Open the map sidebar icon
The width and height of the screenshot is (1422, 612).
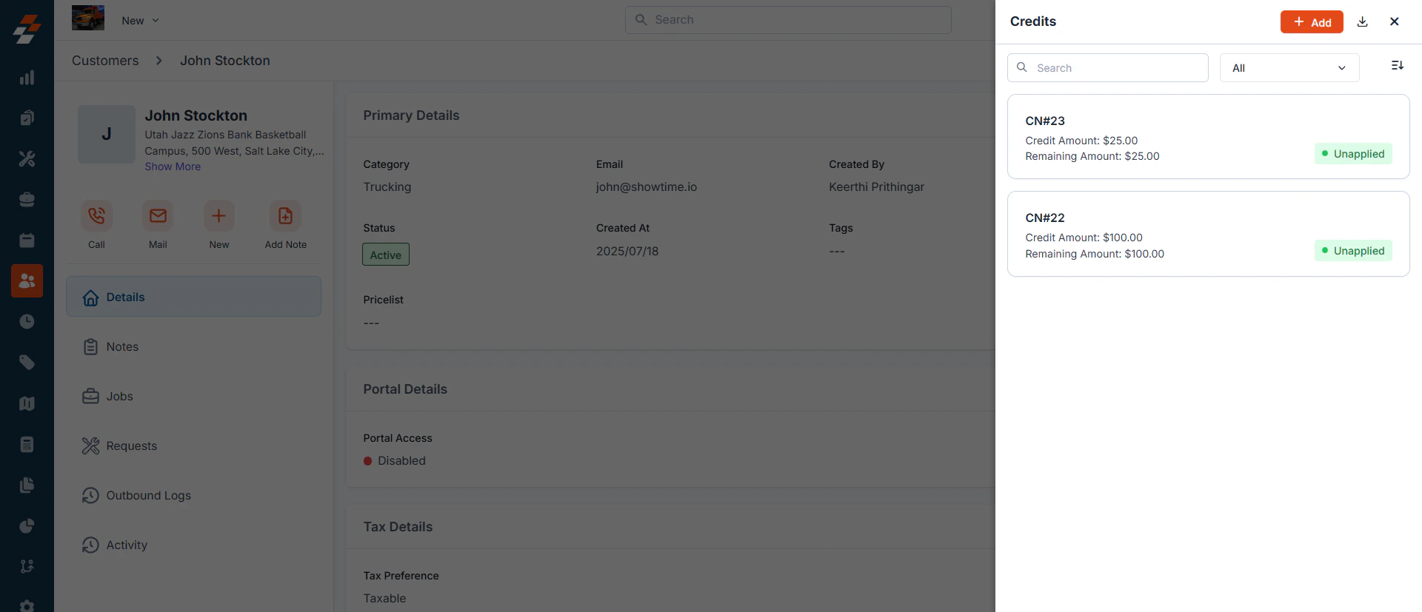[27, 403]
